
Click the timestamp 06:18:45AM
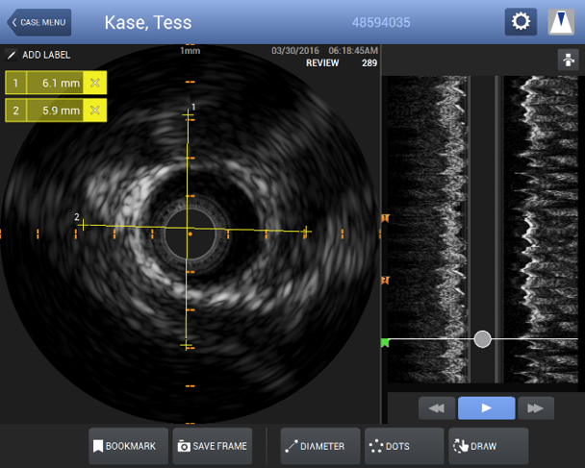tap(353, 51)
